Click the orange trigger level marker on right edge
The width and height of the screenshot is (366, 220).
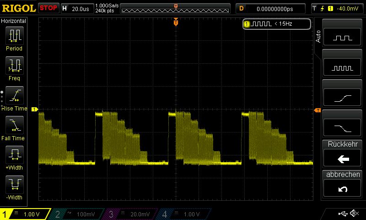point(317,110)
